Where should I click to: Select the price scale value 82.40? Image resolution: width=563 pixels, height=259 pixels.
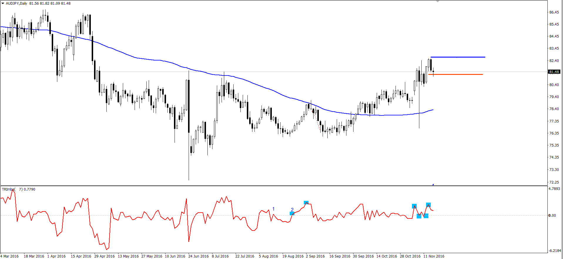[554, 61]
